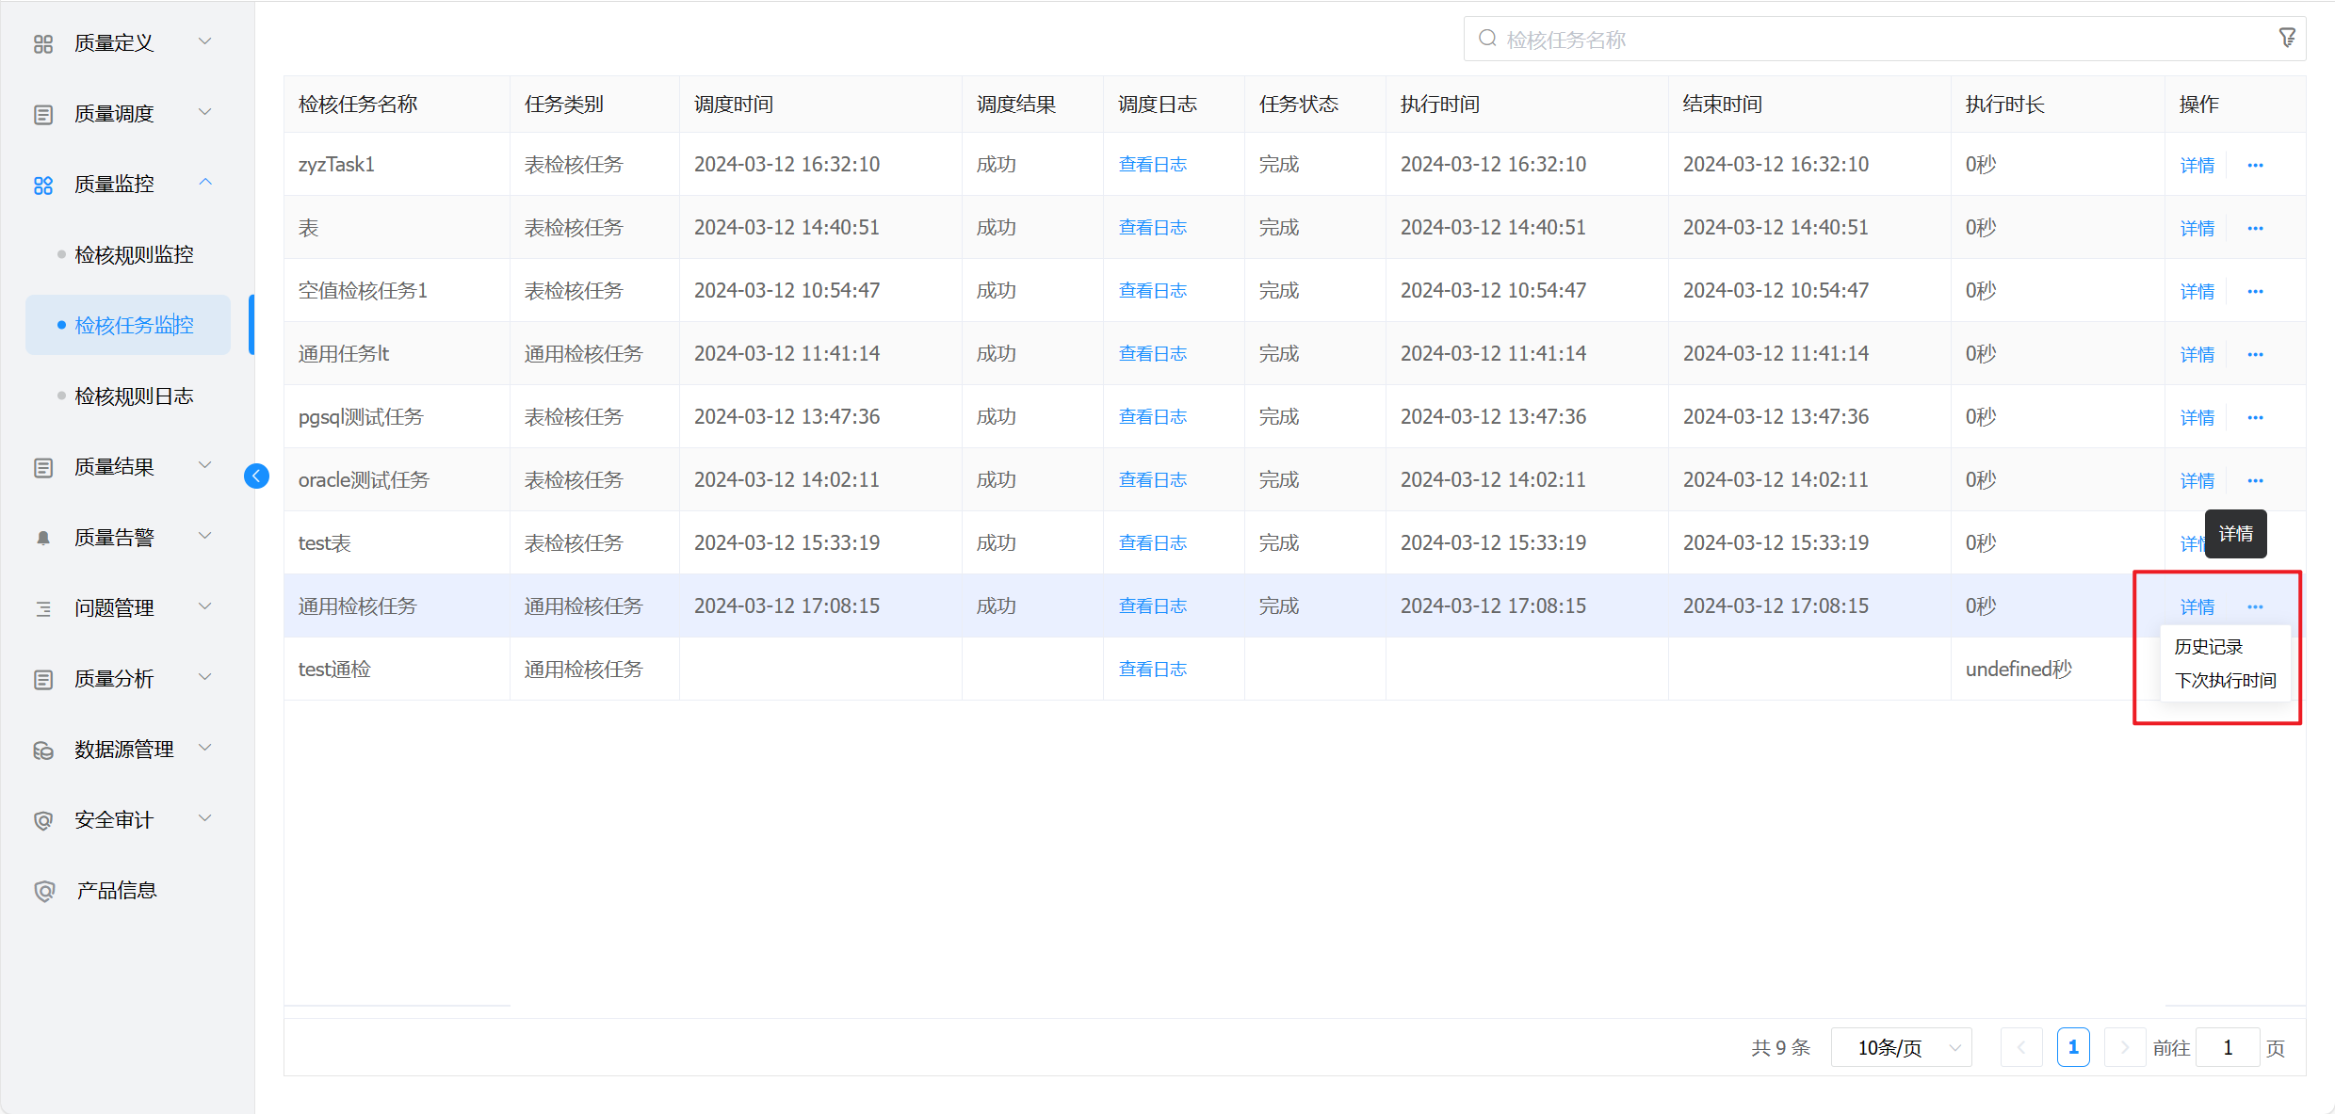This screenshot has width=2335, height=1114.
Task: Click ellipsis icon in oracle测试任务 row
Action: coord(2255,481)
